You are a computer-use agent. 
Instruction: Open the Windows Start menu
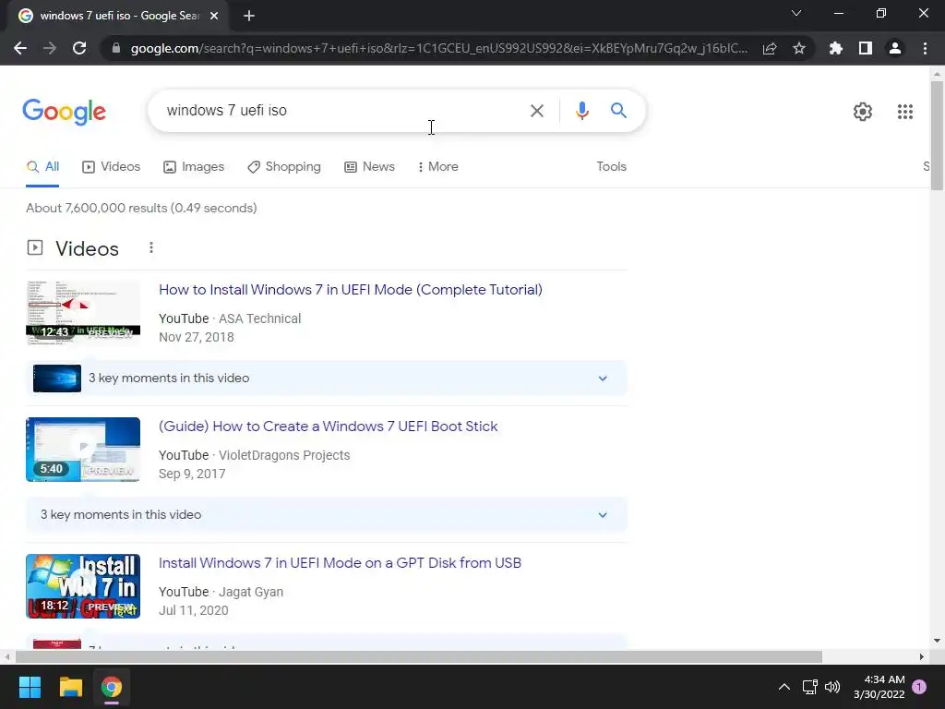click(30, 687)
